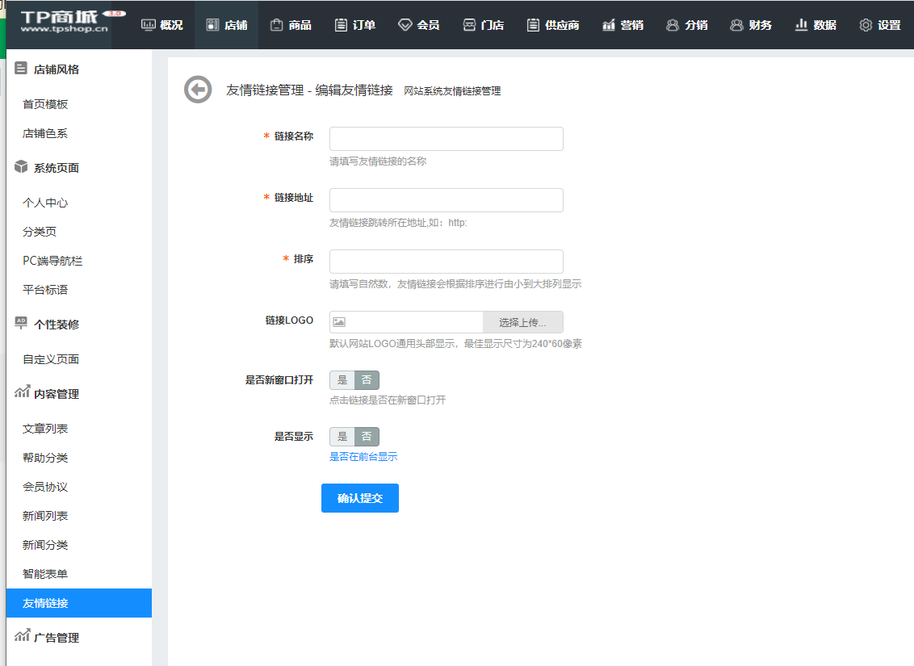The width and height of the screenshot is (914, 666).
Task: Click the 设置 settings gear icon
Action: click(x=866, y=25)
